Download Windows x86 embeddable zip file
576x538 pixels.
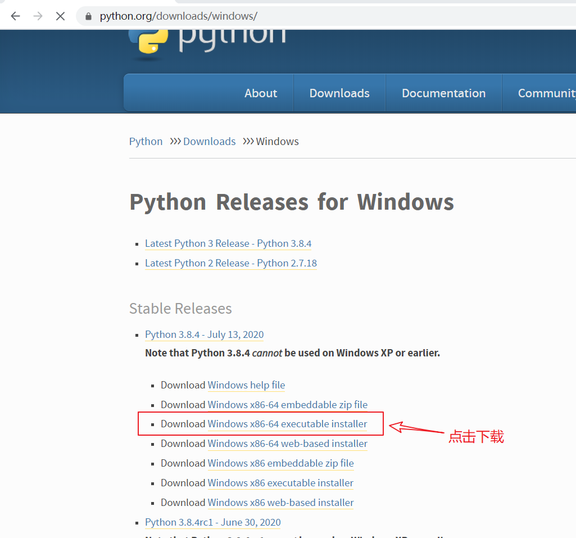coord(280,463)
